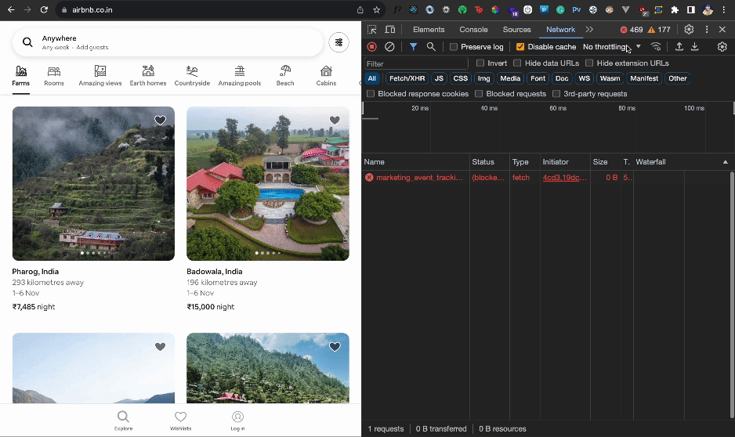This screenshot has width=735, height=437.
Task: Toggle the network filter funnel icon
Action: (x=414, y=47)
